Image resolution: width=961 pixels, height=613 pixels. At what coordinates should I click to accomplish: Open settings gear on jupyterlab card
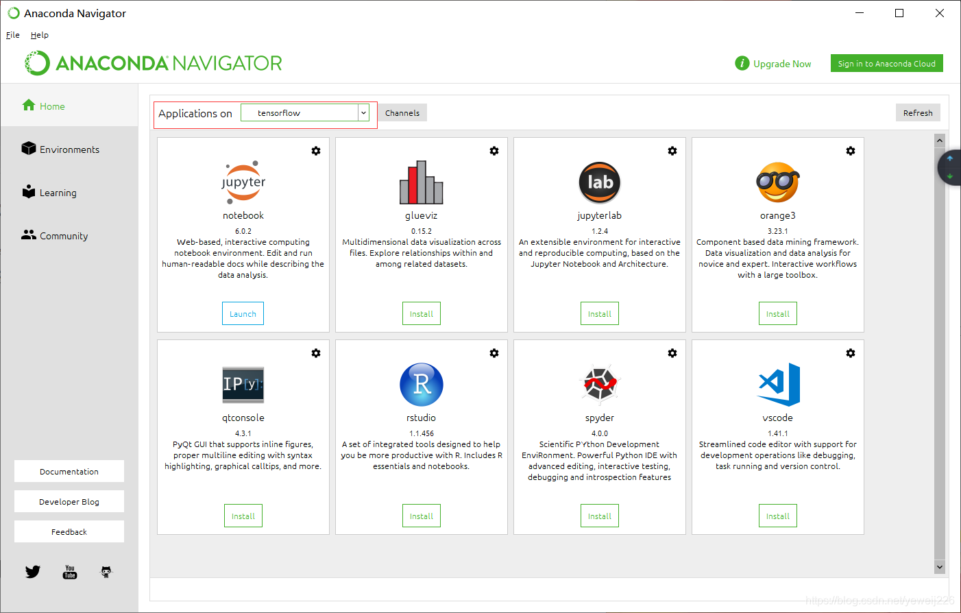[672, 151]
